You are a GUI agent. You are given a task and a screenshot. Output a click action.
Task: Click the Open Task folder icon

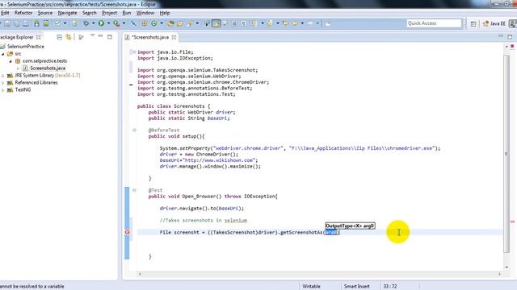[179, 23]
